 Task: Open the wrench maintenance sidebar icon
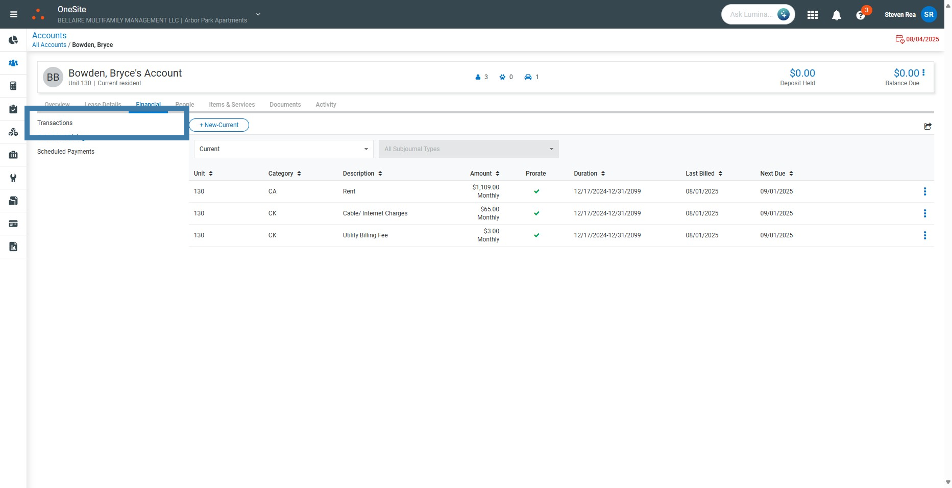coord(13,178)
